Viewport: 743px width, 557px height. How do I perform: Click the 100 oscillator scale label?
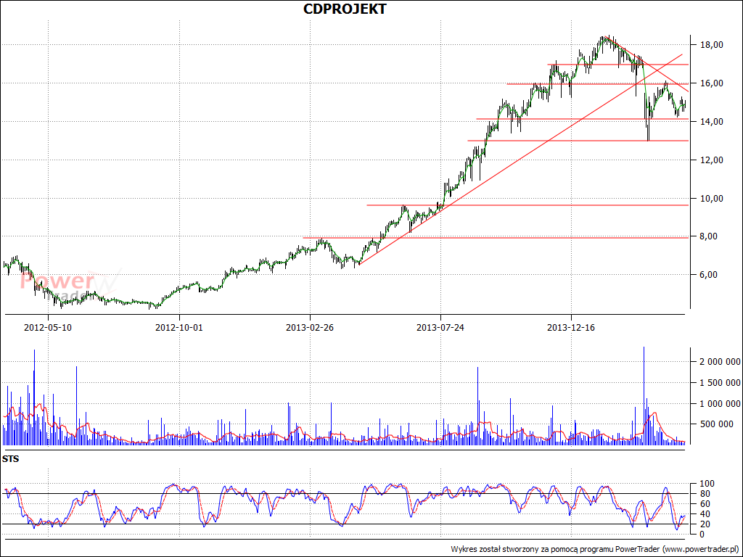(707, 484)
